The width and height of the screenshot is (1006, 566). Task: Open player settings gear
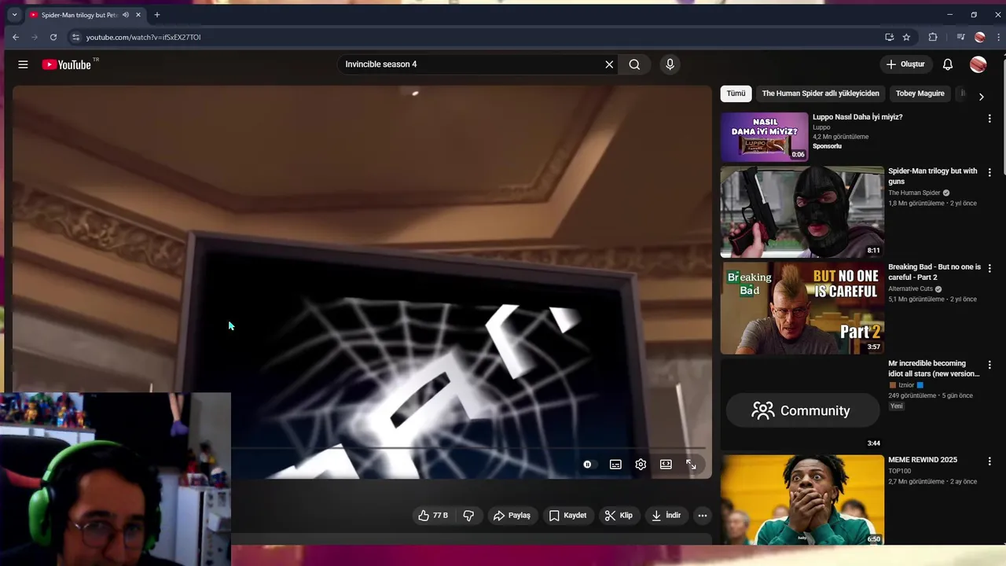click(x=641, y=465)
